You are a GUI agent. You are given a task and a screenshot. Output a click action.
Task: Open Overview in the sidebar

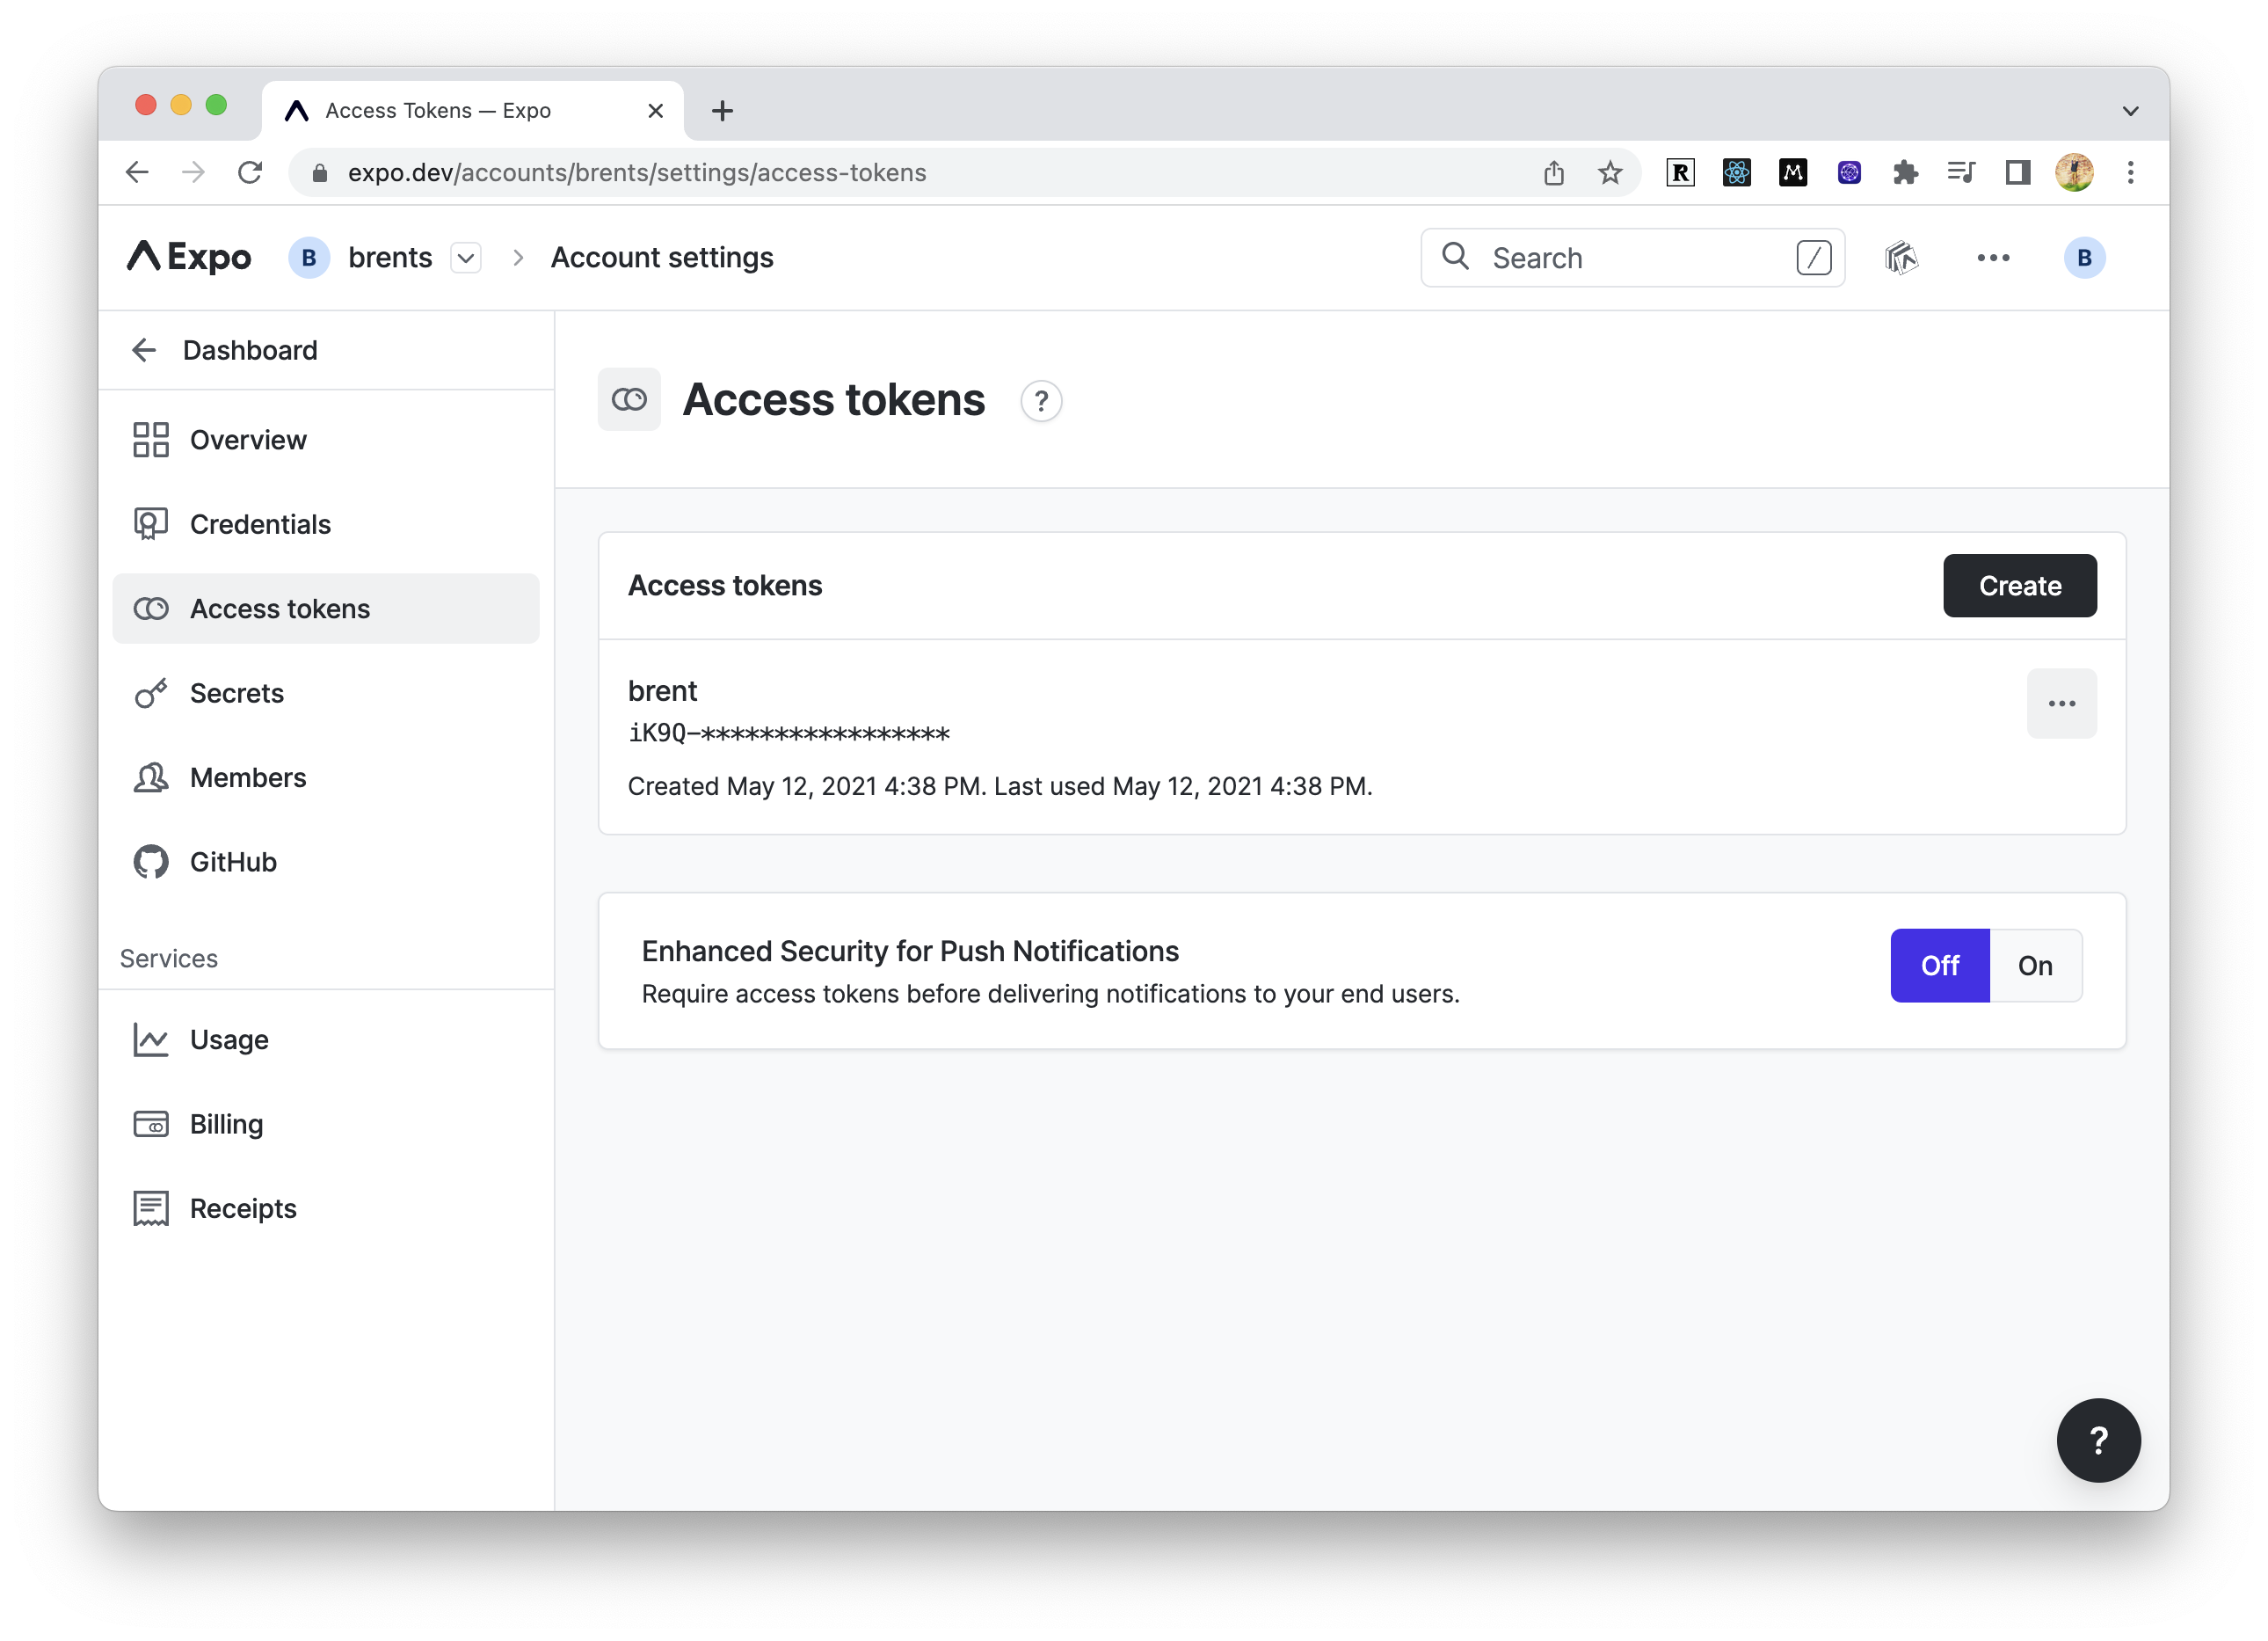point(326,439)
